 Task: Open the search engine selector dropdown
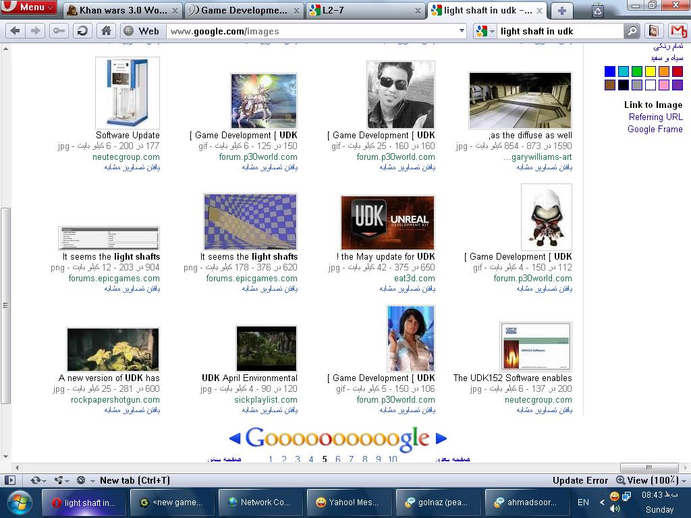pos(486,31)
